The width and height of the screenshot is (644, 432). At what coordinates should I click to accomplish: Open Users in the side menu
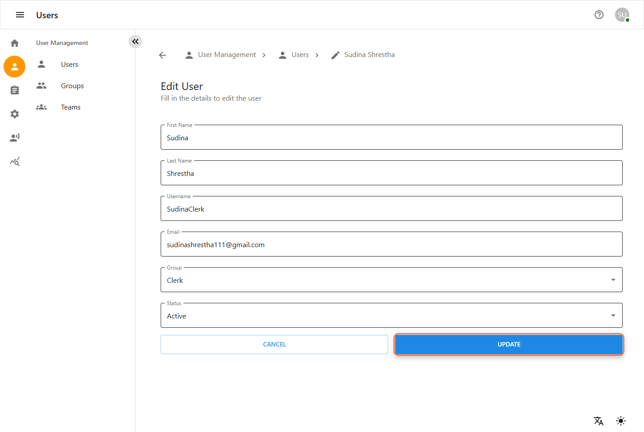[x=69, y=65]
